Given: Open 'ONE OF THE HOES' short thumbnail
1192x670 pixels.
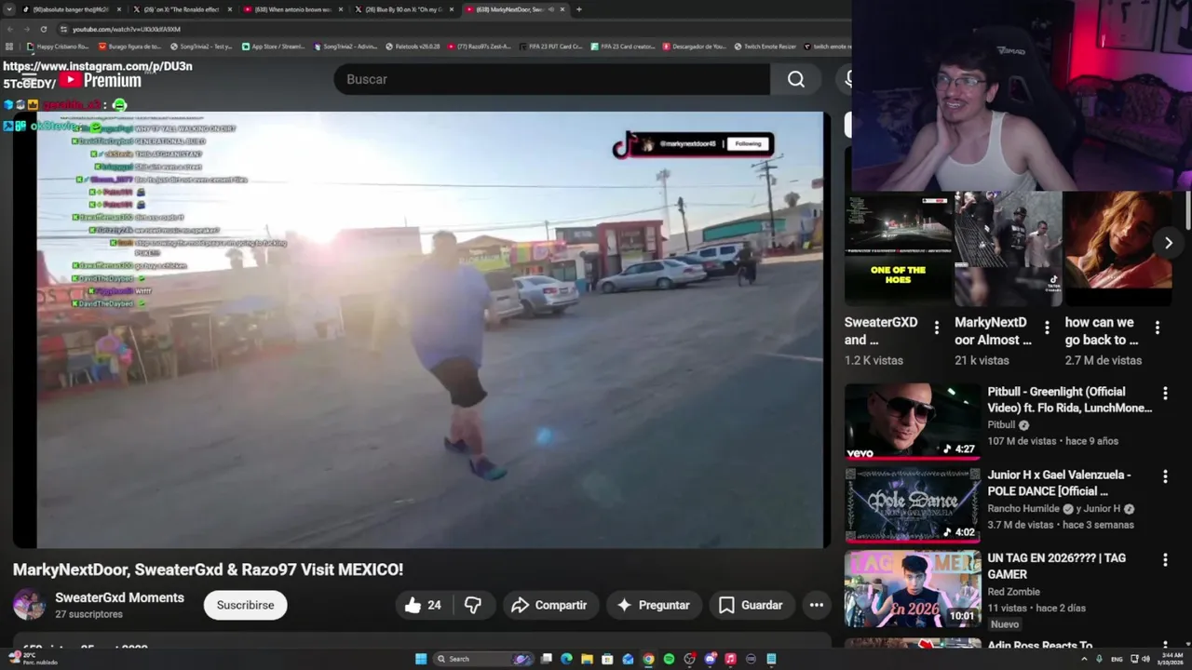Looking at the screenshot, I should click(x=898, y=248).
